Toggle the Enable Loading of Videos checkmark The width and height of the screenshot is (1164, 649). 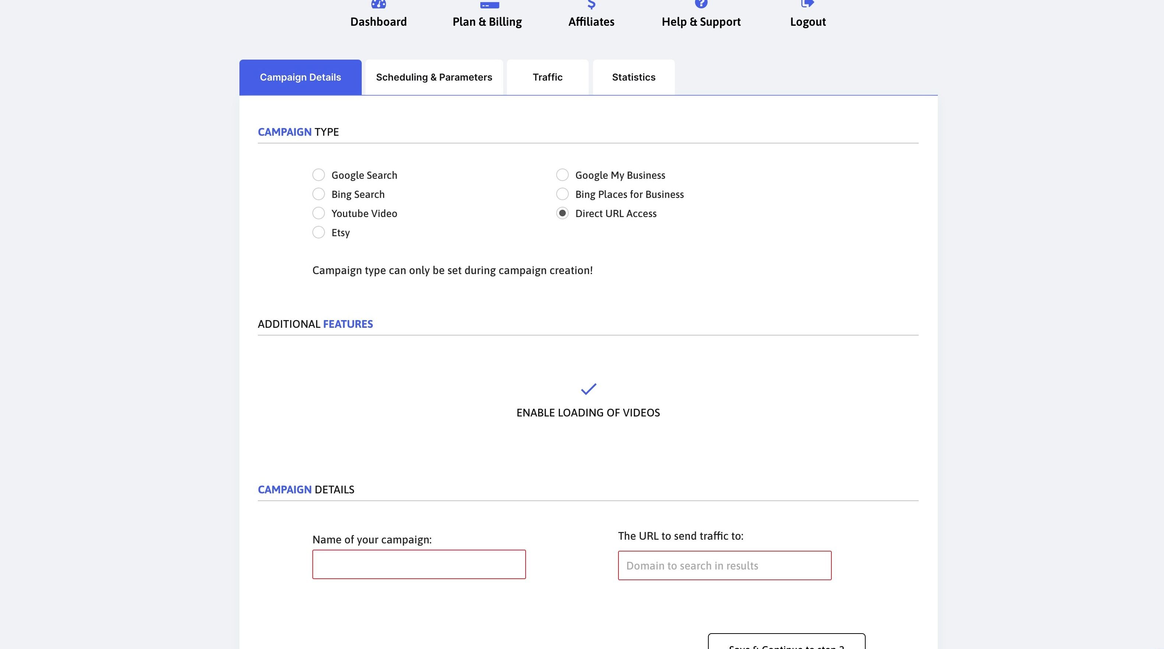(588, 389)
